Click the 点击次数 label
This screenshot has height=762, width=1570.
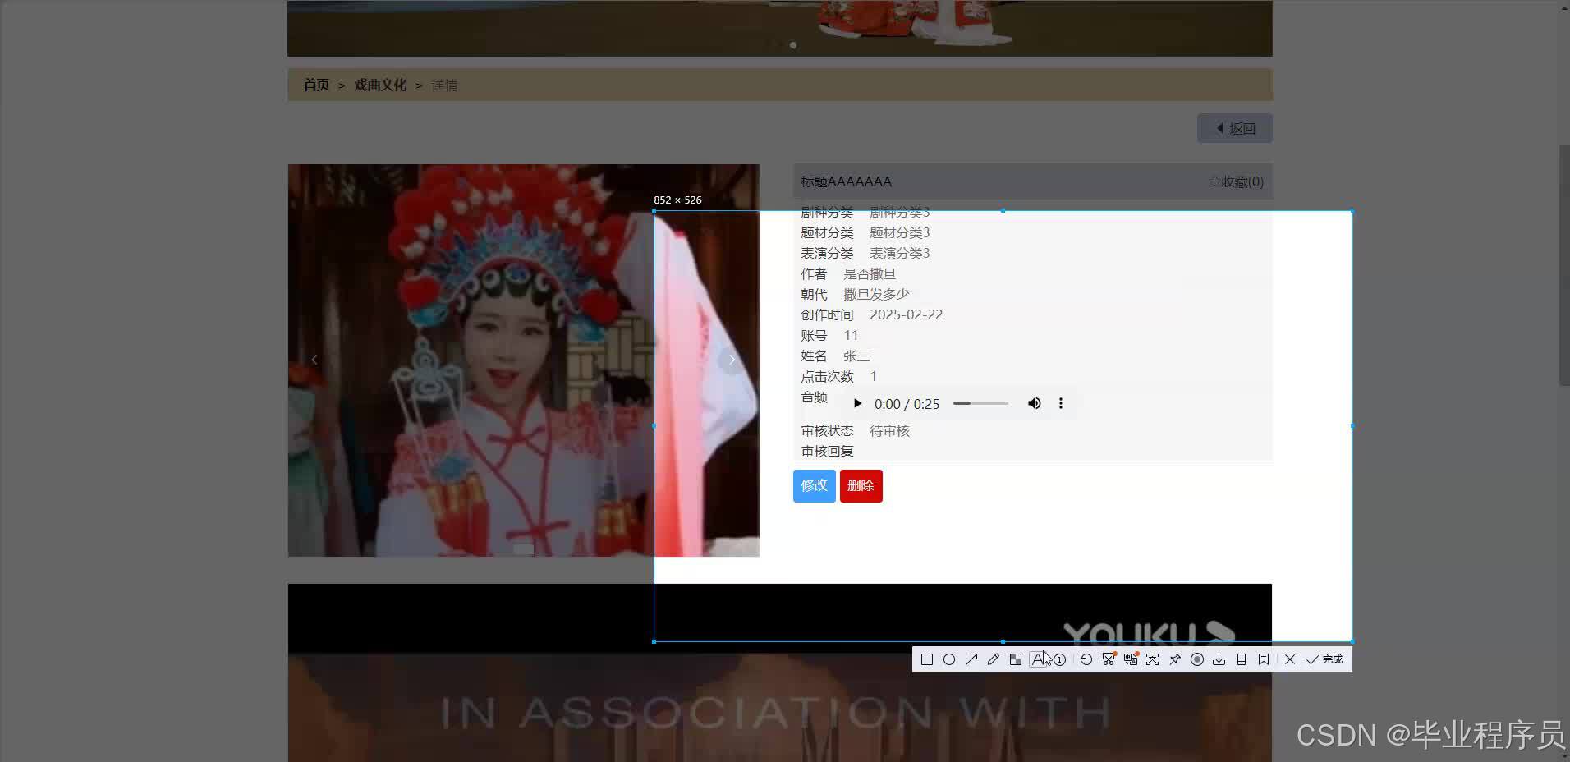828,376
